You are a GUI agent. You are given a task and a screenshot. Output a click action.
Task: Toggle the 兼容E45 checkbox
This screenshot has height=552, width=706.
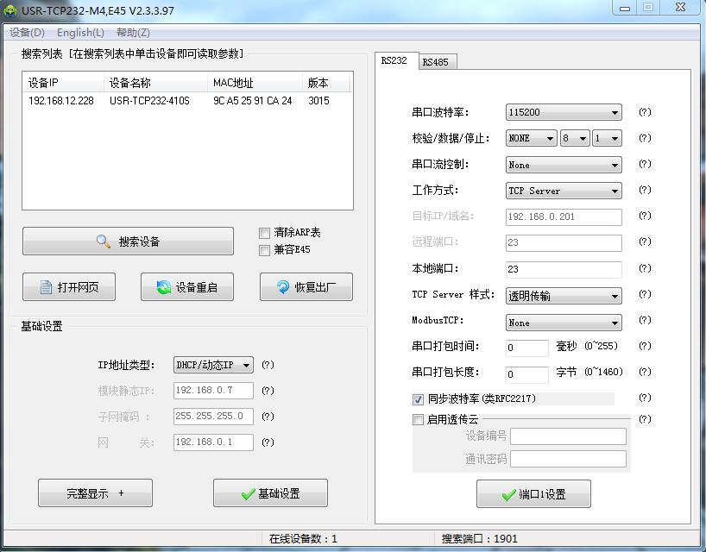(x=265, y=250)
